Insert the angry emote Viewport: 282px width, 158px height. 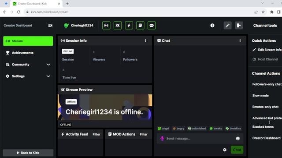[178, 129]
